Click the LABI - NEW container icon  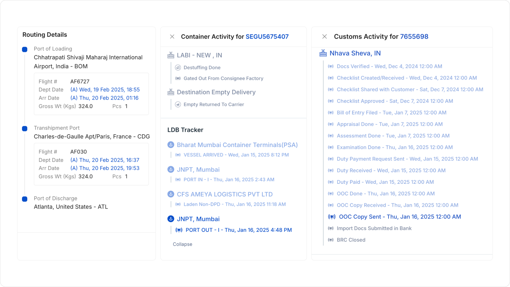point(171,55)
